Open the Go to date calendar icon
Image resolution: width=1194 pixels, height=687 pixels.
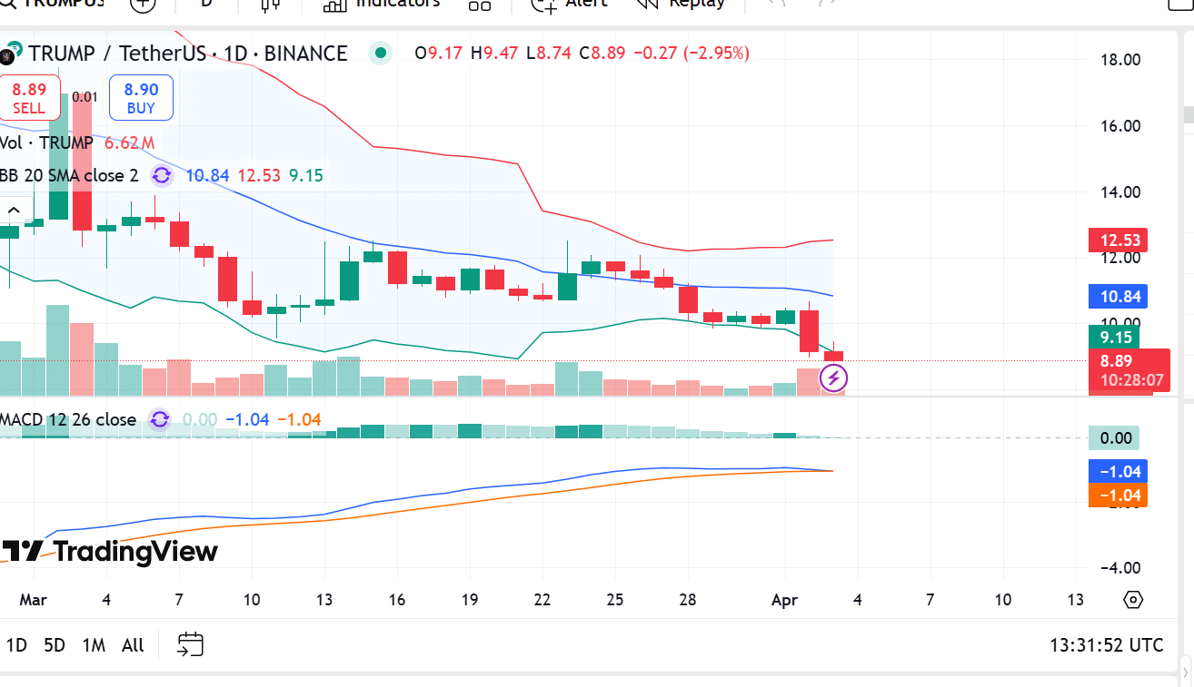[x=190, y=645]
